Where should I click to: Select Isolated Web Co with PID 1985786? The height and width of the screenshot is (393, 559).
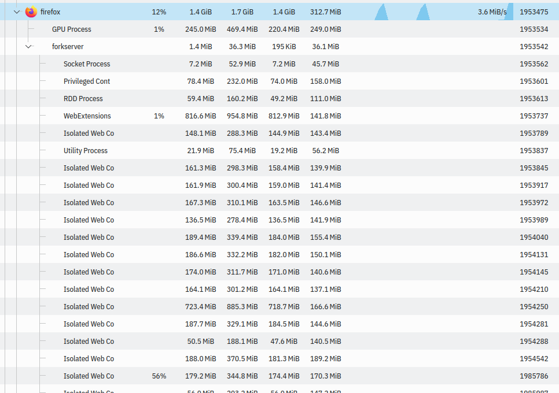(x=279, y=376)
